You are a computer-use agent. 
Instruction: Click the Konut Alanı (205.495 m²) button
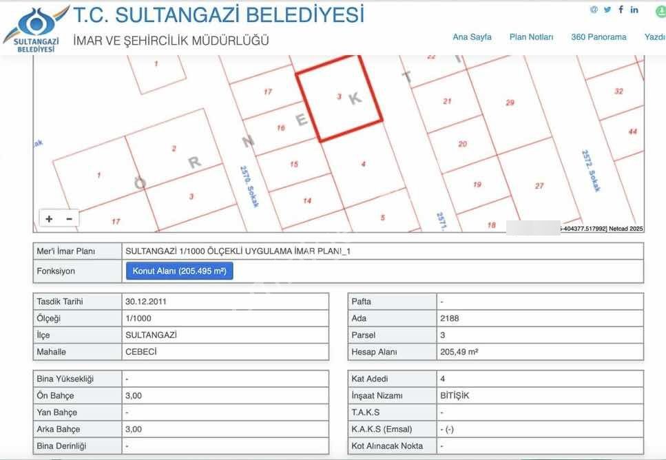pos(179,271)
